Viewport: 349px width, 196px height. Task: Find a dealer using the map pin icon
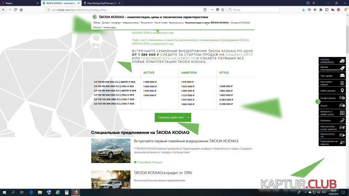pyautogui.click(x=342, y=90)
